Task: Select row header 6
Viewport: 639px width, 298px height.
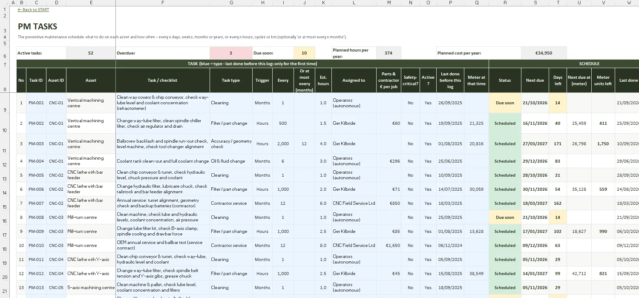Action: (x=5, y=53)
